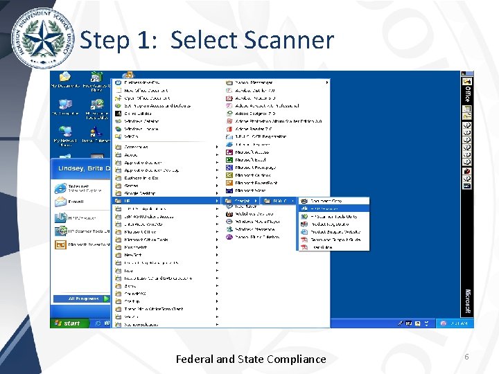Image resolution: width=499 pixels, height=374 pixels.
Task: Open My Network Places desktop icon
Action: 66,136
